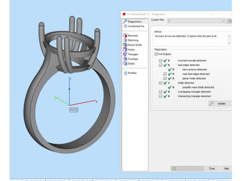Open the Triangles fix icon
242x181 pixels.
tap(125, 54)
